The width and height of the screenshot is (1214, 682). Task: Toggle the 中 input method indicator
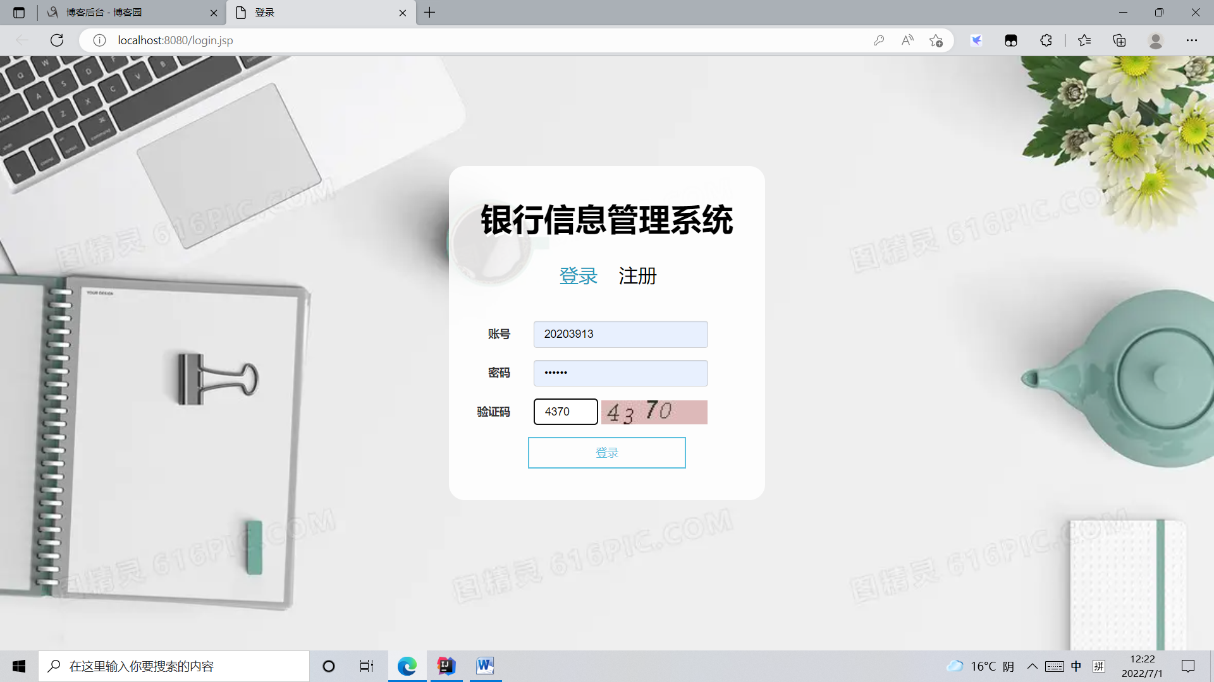click(x=1076, y=666)
